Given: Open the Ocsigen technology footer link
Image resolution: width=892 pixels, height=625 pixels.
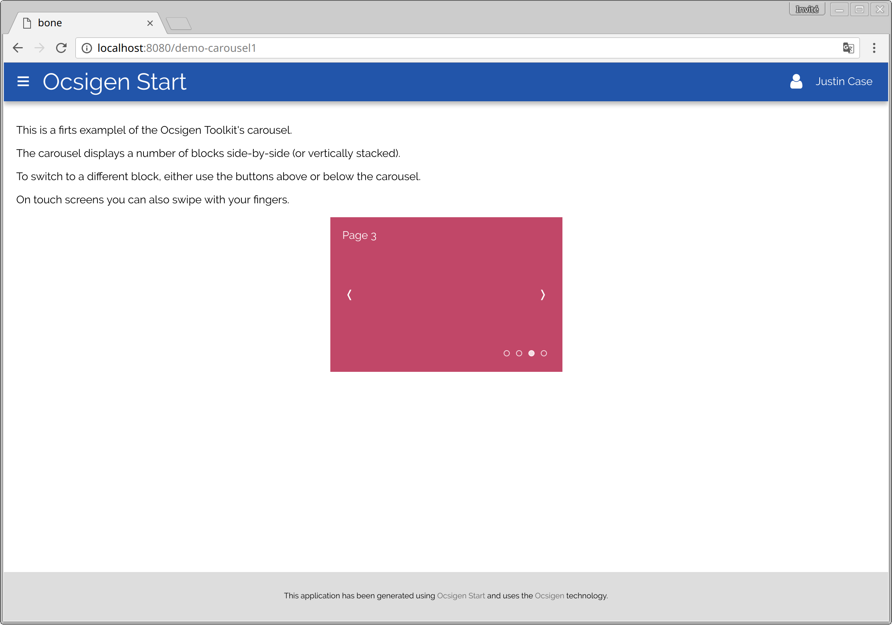Looking at the screenshot, I should click(x=549, y=596).
